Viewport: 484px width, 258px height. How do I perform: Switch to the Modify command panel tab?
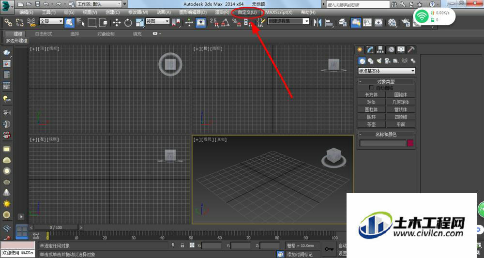tap(370, 49)
